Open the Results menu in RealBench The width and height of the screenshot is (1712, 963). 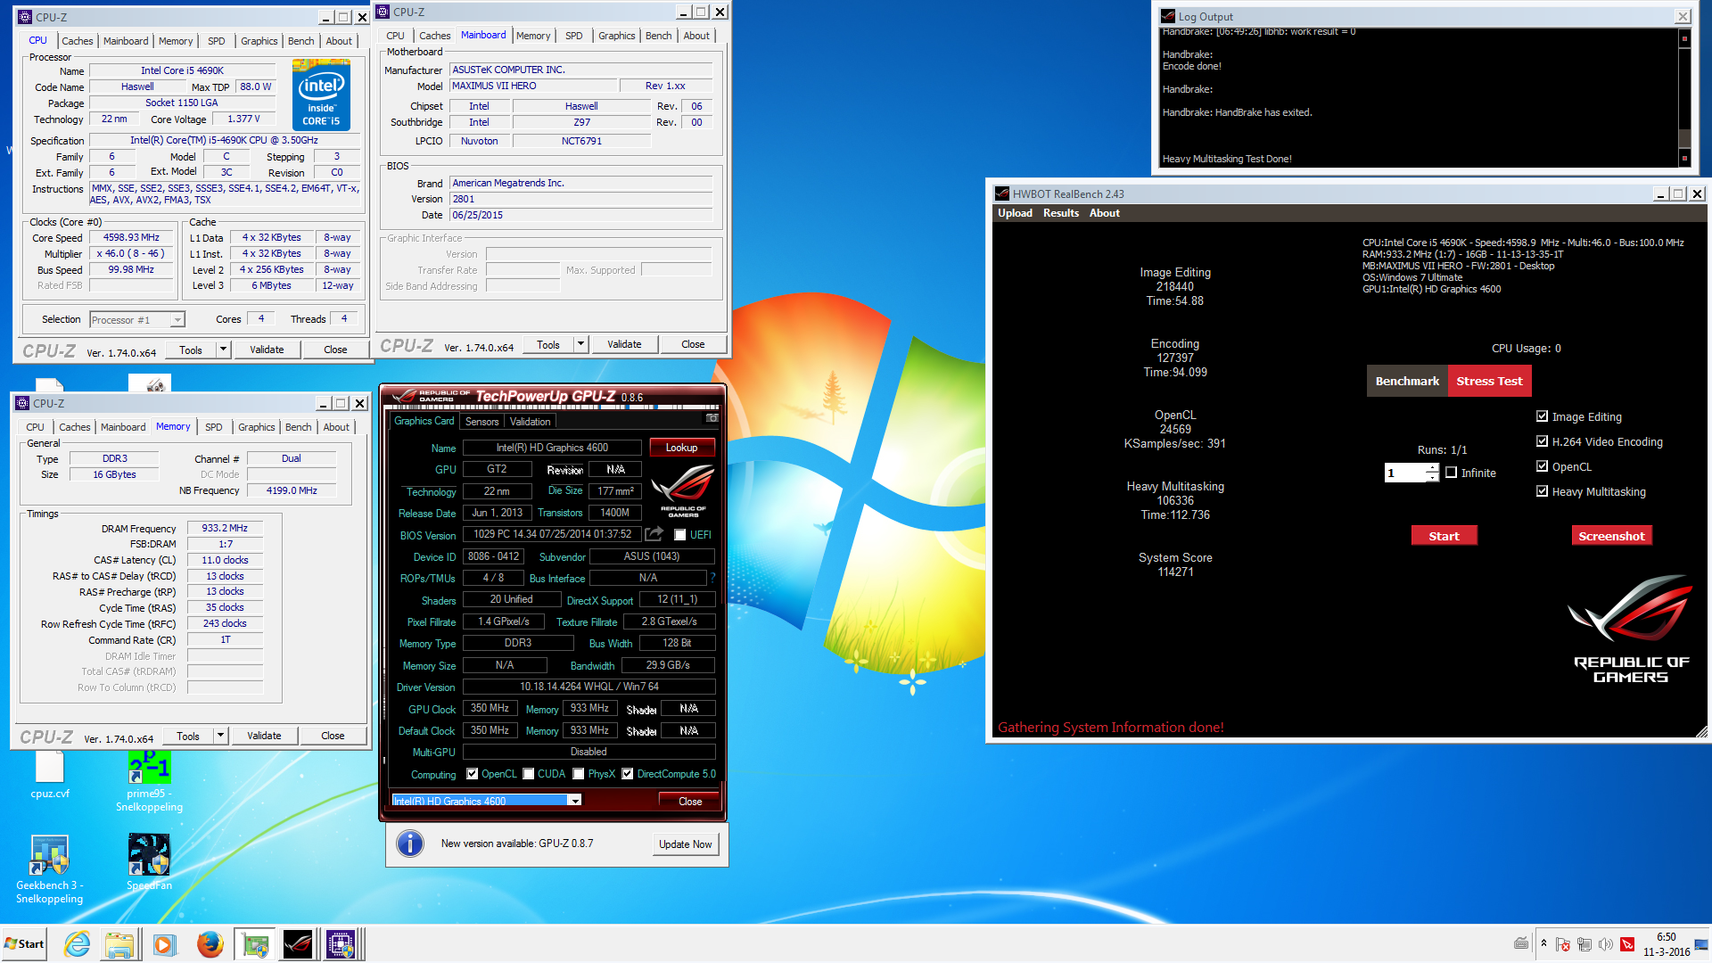click(x=1061, y=213)
